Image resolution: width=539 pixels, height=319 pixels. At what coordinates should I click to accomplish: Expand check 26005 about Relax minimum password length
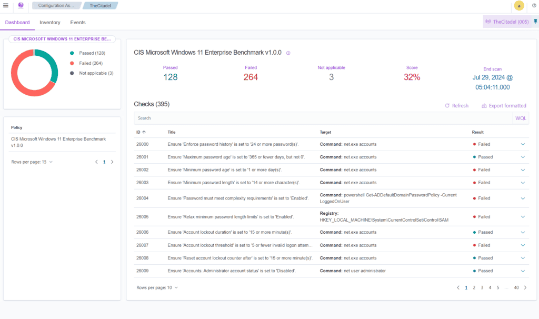click(x=523, y=216)
